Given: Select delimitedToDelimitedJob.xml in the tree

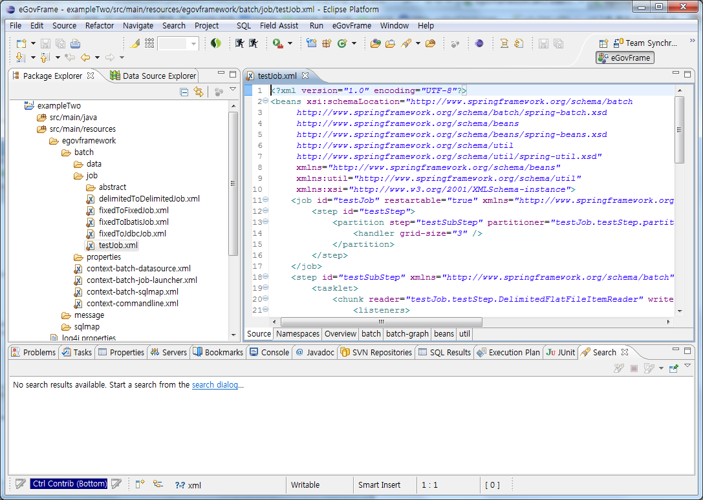Looking at the screenshot, I should [x=144, y=198].
